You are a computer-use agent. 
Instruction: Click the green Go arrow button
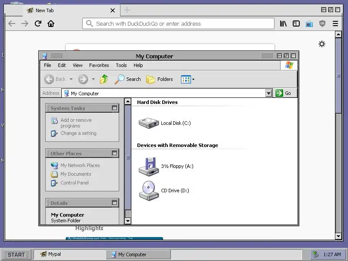click(279, 93)
